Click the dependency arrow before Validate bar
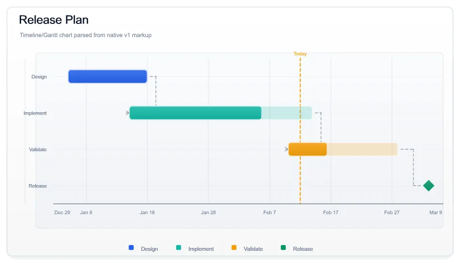This screenshot has width=460, height=263. pyautogui.click(x=286, y=149)
